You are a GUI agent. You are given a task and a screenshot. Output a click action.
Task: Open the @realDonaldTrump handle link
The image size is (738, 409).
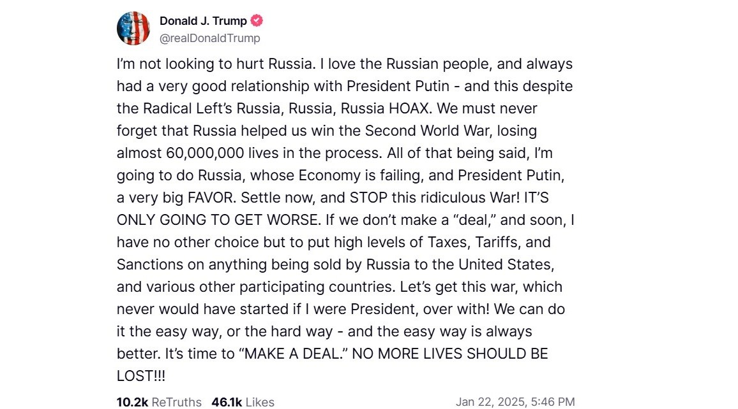point(210,38)
